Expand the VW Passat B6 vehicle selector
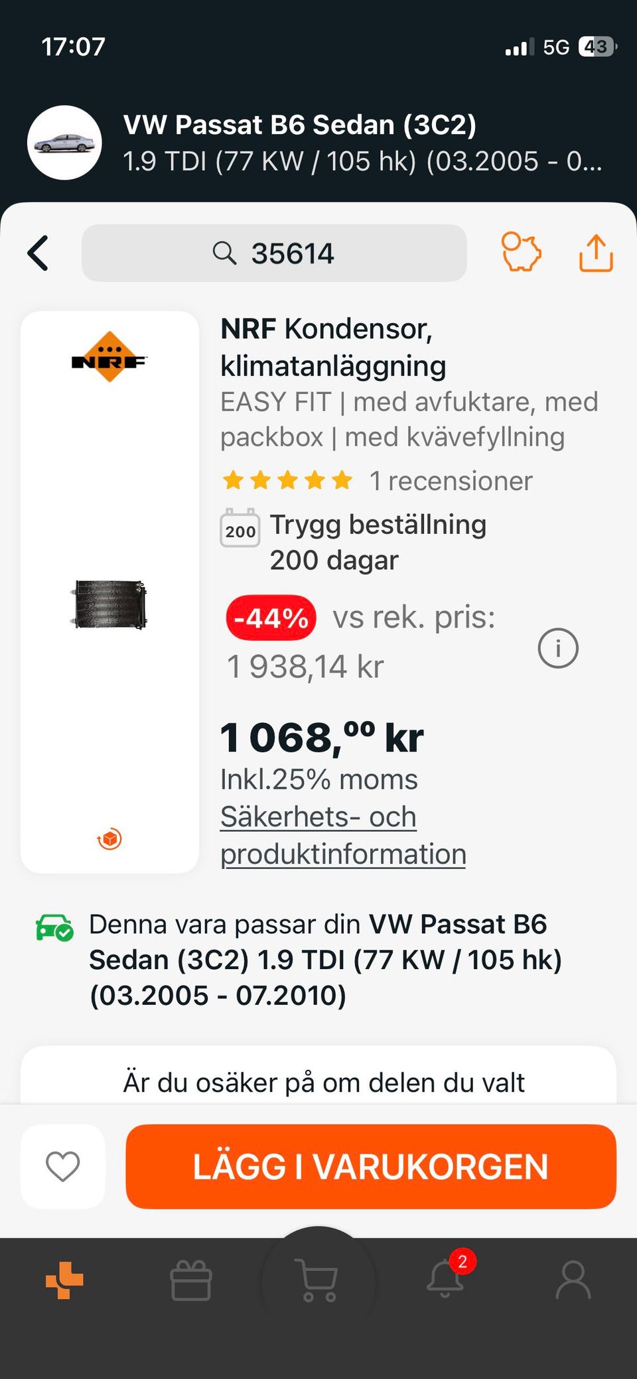 coord(363,143)
